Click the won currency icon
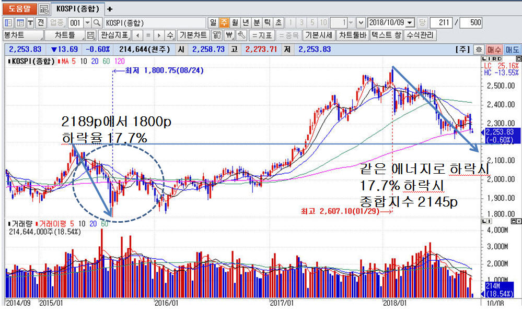This screenshot has height=314, width=522. pos(229,35)
